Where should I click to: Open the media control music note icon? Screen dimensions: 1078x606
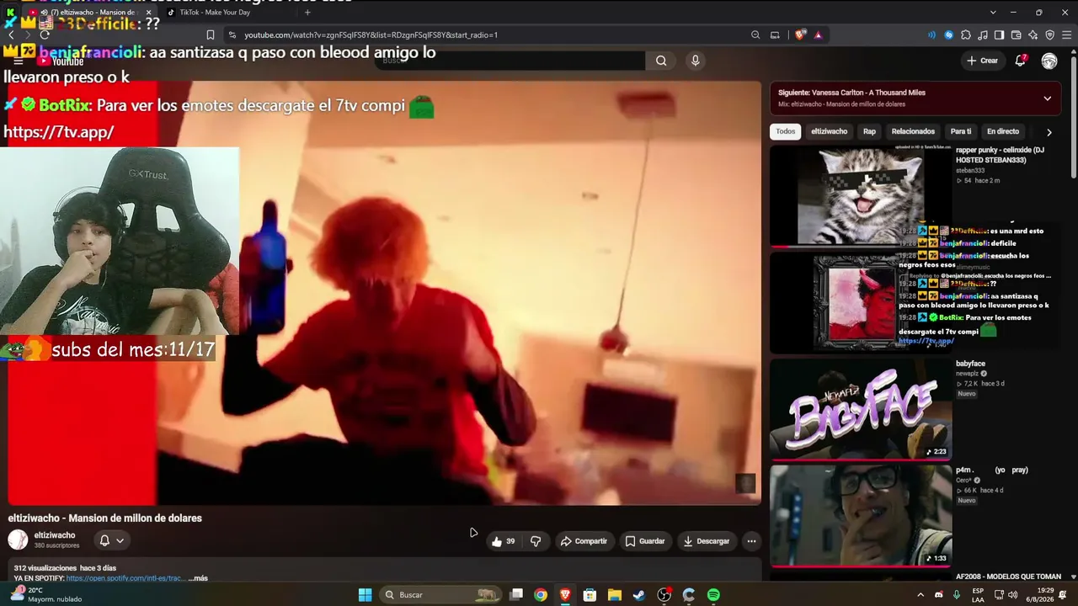pos(983,35)
